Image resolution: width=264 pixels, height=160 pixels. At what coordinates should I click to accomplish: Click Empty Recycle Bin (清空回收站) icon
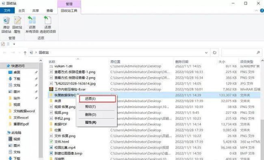(6, 24)
